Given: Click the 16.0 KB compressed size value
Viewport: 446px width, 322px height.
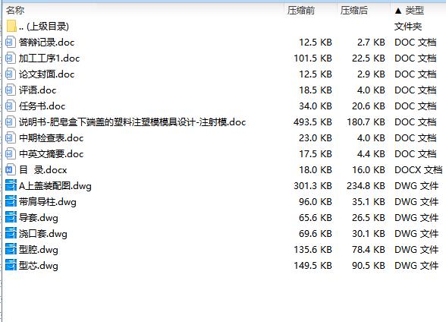Looking at the screenshot, I should pyautogui.click(x=369, y=170).
